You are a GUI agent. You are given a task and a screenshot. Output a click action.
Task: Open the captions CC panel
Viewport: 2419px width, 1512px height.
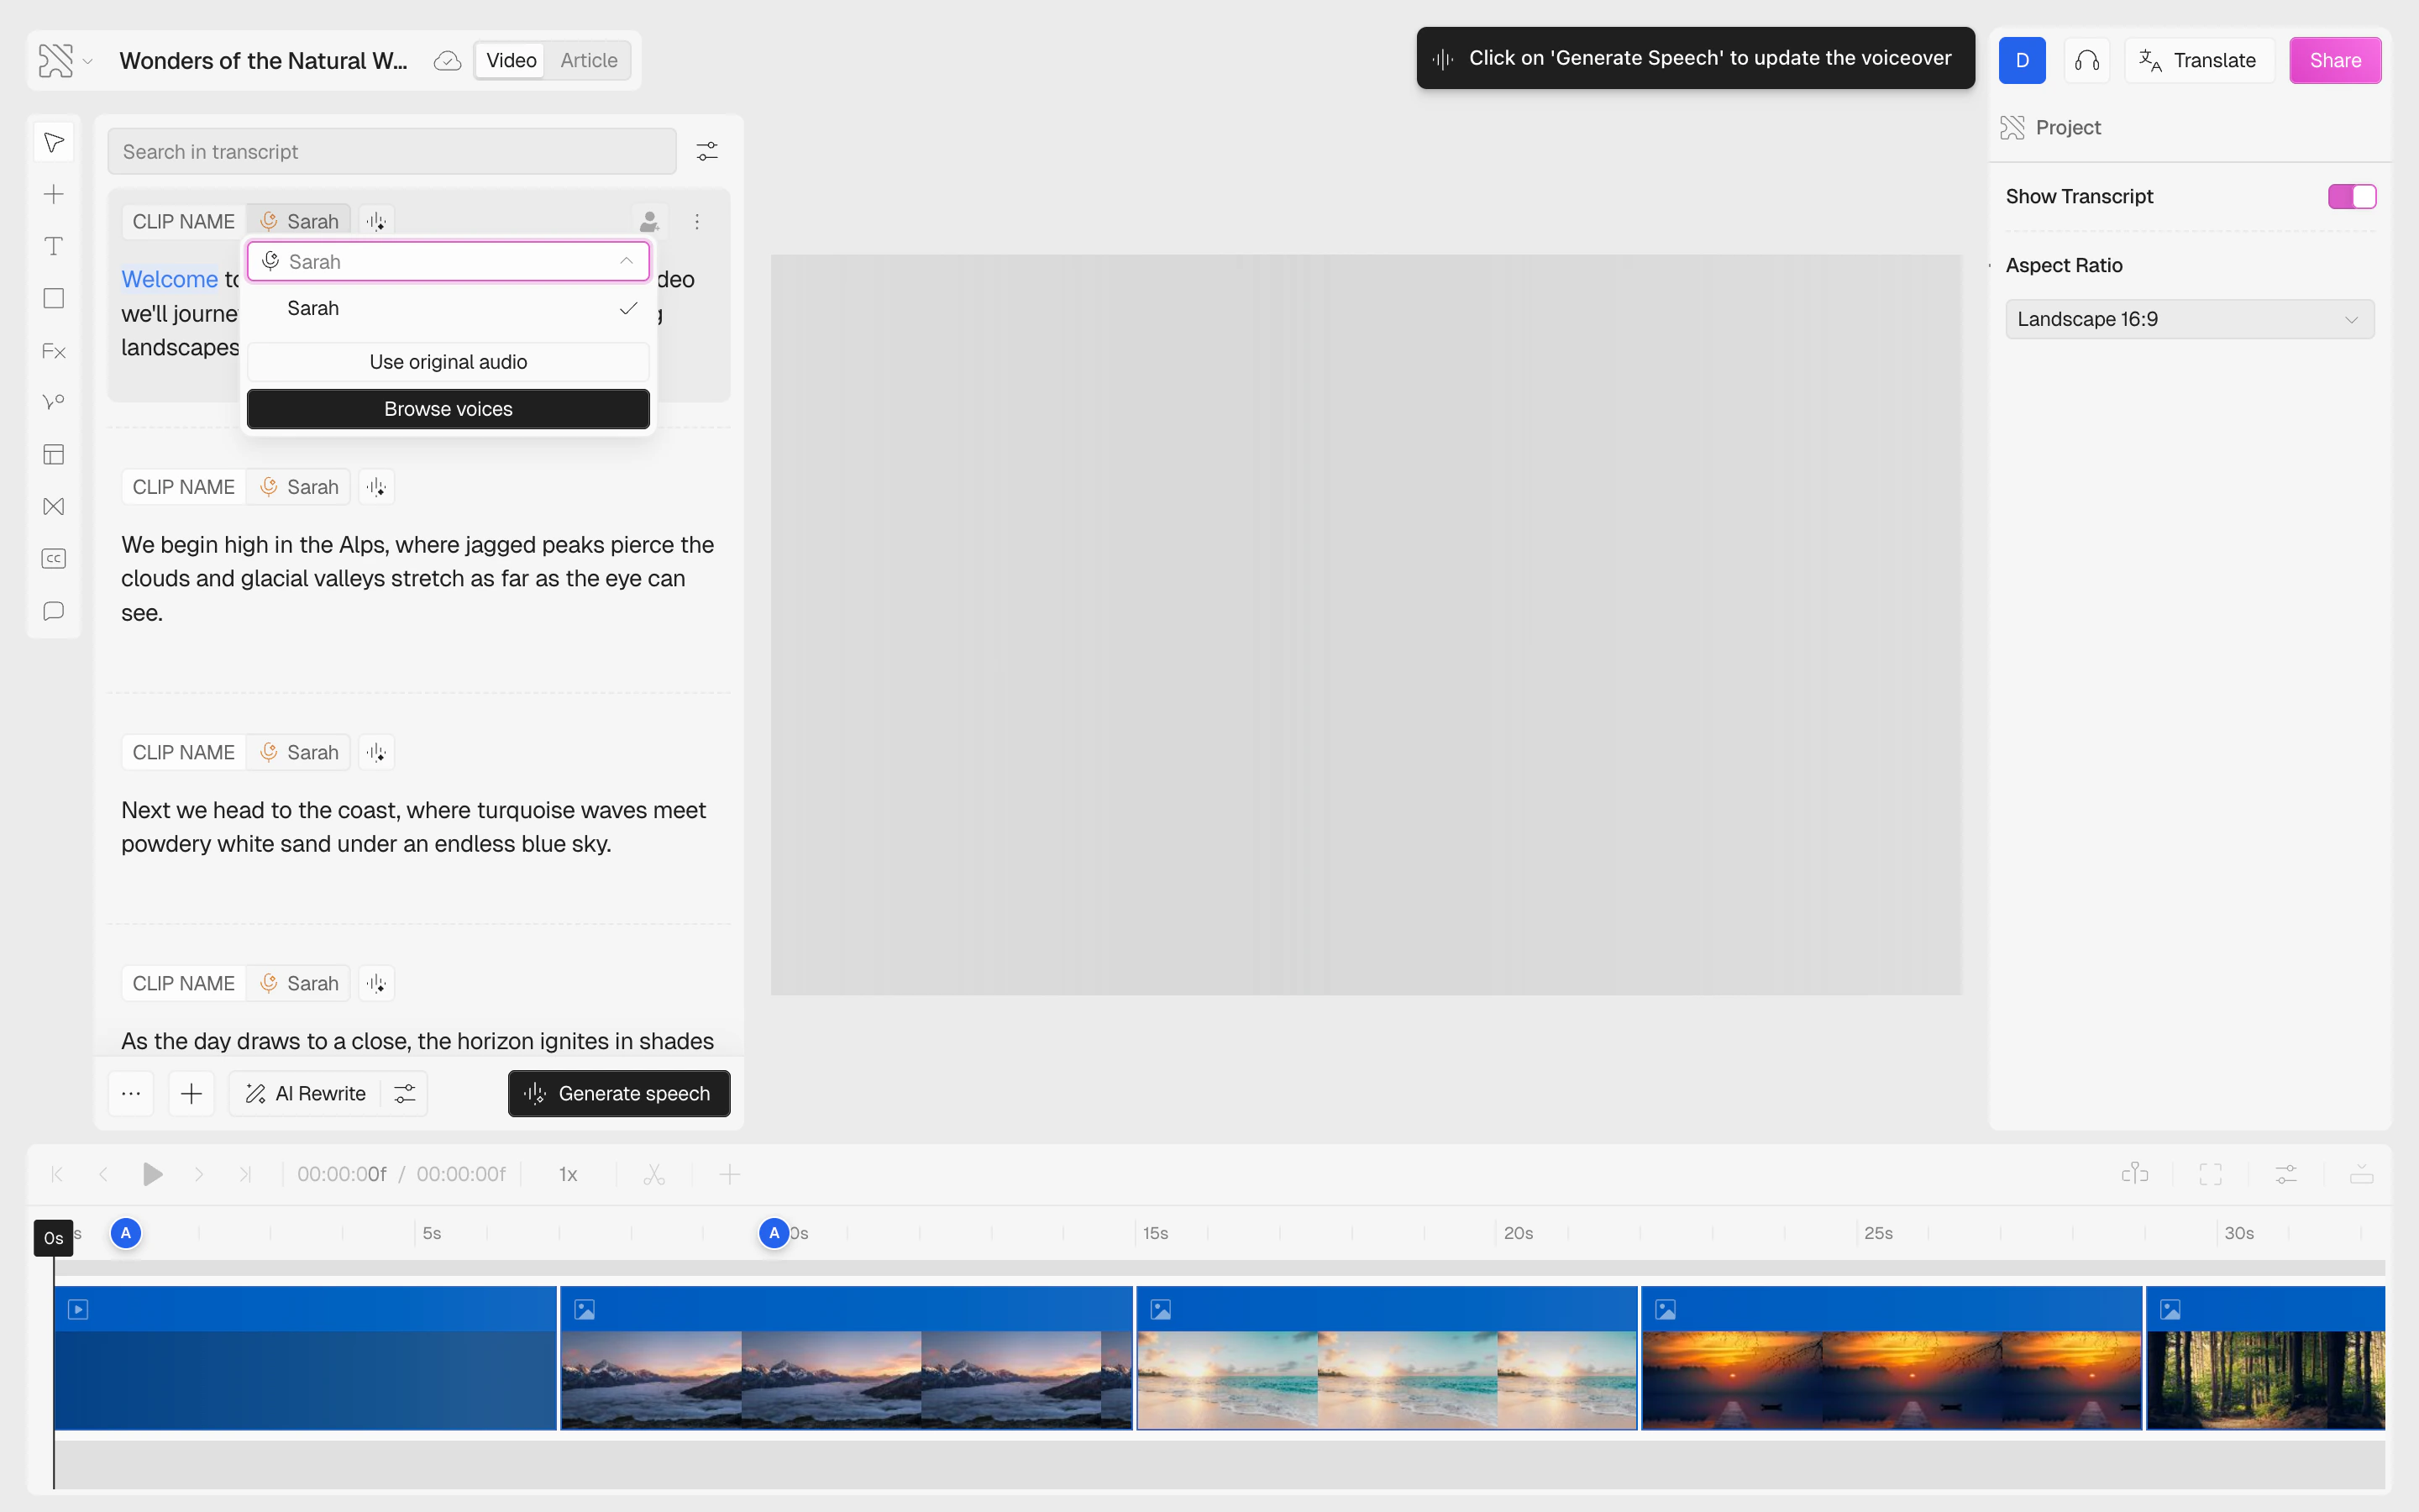(x=54, y=558)
